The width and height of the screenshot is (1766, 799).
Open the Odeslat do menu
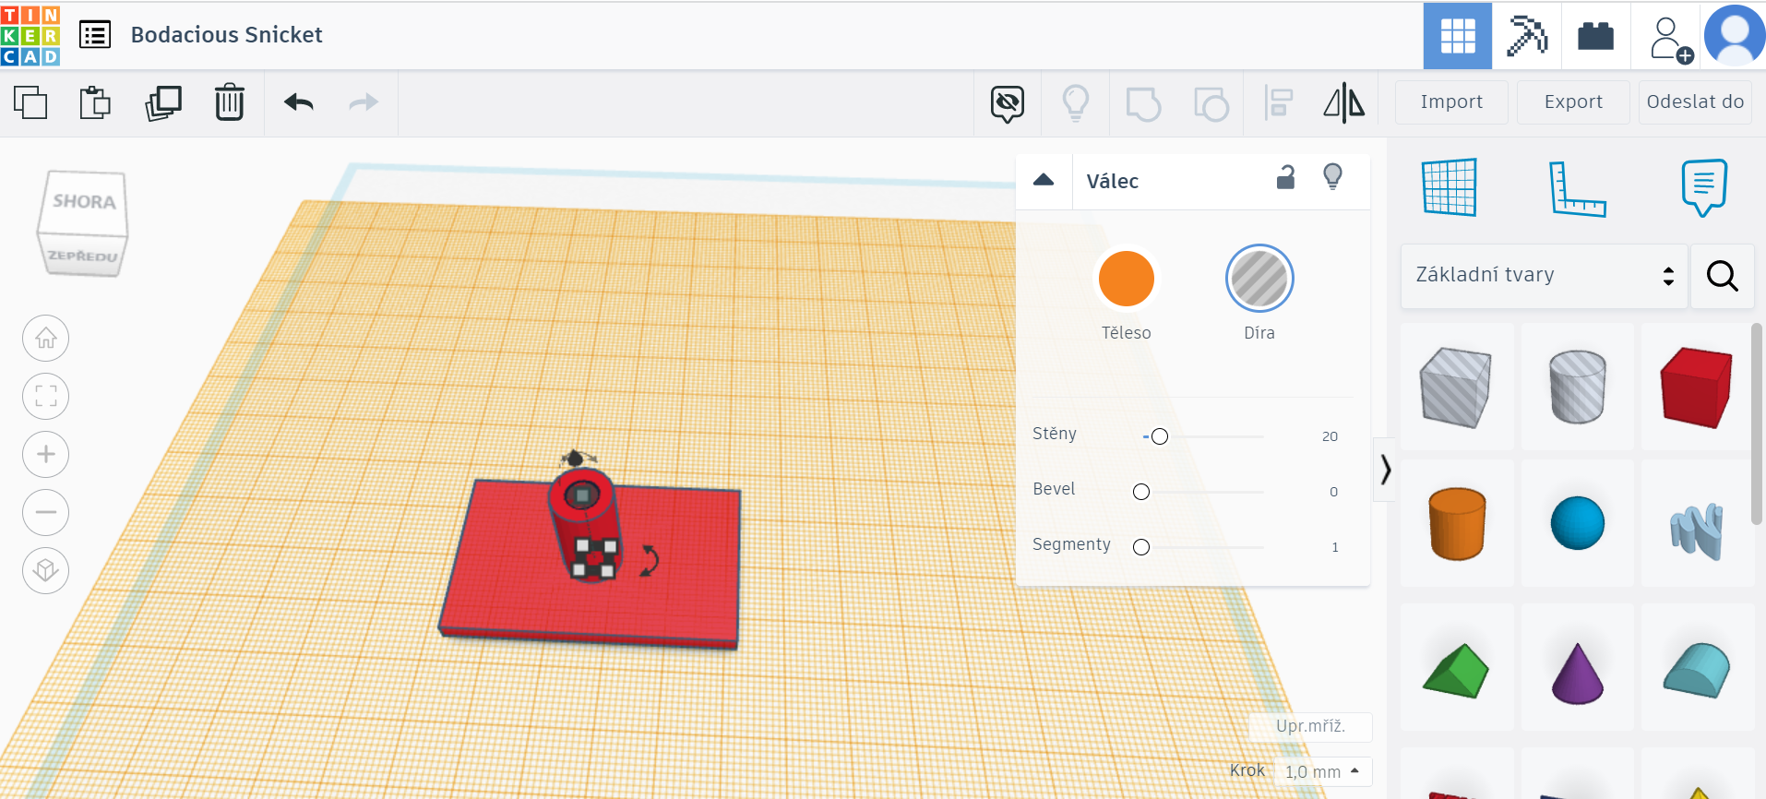1695,102
